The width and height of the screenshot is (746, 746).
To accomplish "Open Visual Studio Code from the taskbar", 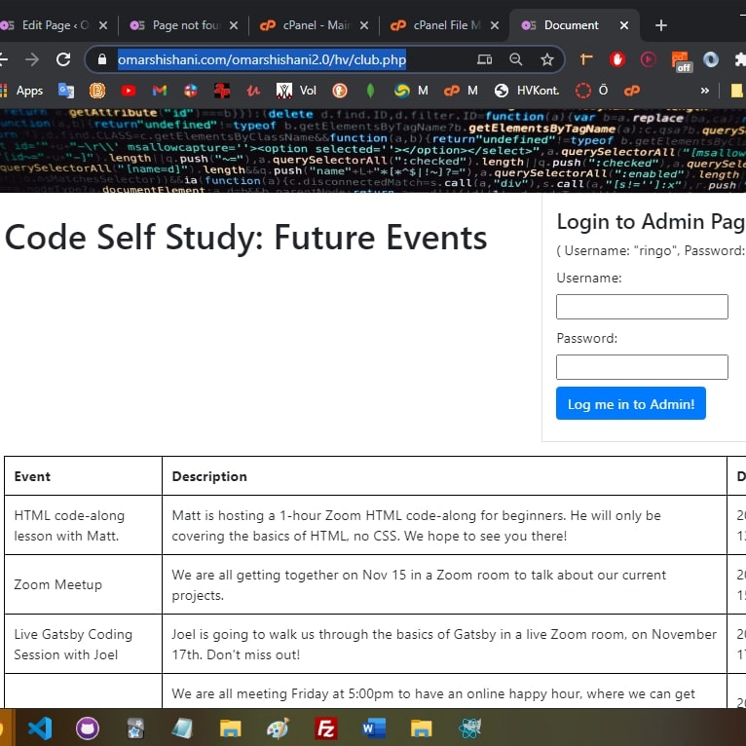I will [x=40, y=727].
